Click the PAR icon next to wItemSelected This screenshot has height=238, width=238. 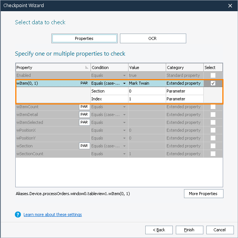click(84, 122)
